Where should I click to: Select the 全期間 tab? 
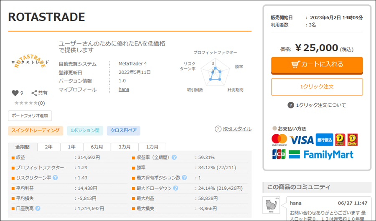click(x=23, y=147)
